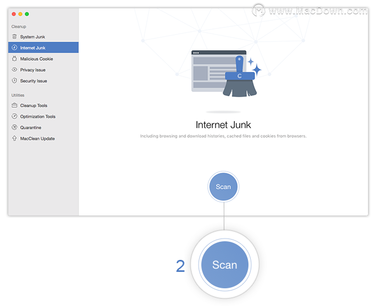Image resolution: width=373 pixels, height=308 pixels.
Task: Click the MacClean Update arrow icon
Action: (x=14, y=138)
